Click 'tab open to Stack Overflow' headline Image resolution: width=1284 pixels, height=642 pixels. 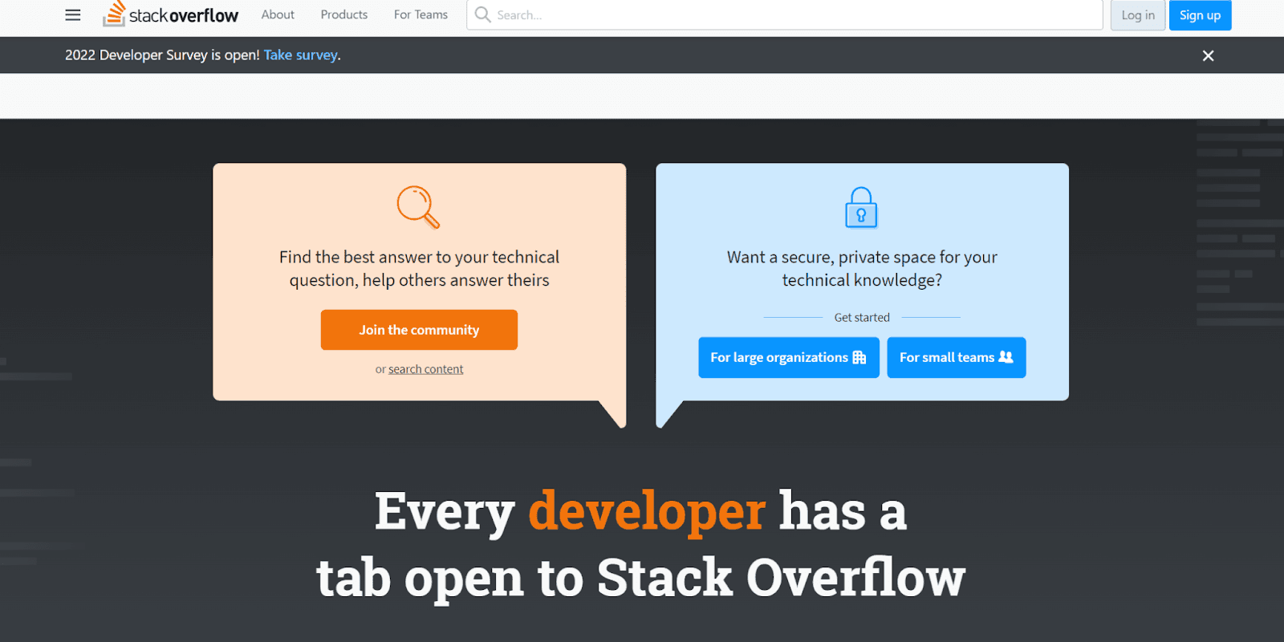(640, 578)
